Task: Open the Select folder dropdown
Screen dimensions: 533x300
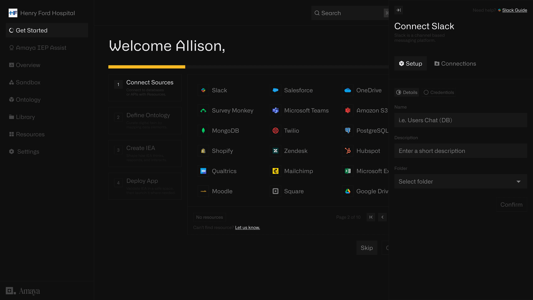Action: (461, 182)
